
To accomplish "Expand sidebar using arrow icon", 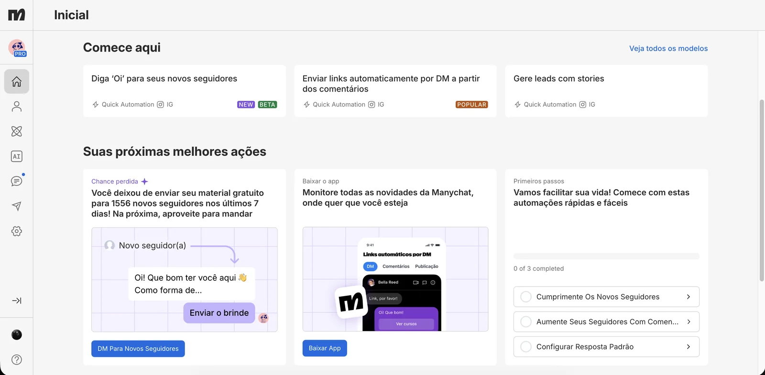I will pos(17,300).
